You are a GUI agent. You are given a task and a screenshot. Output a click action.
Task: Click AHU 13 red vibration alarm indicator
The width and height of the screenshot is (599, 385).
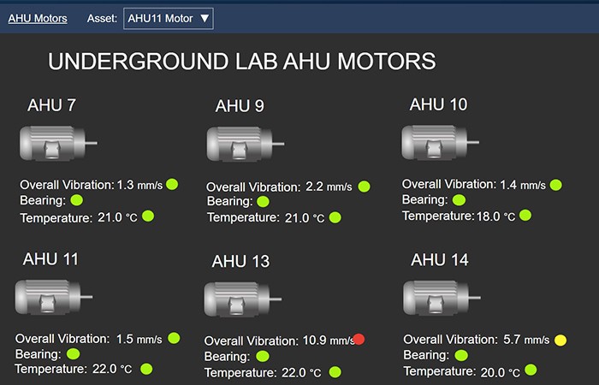pos(359,340)
